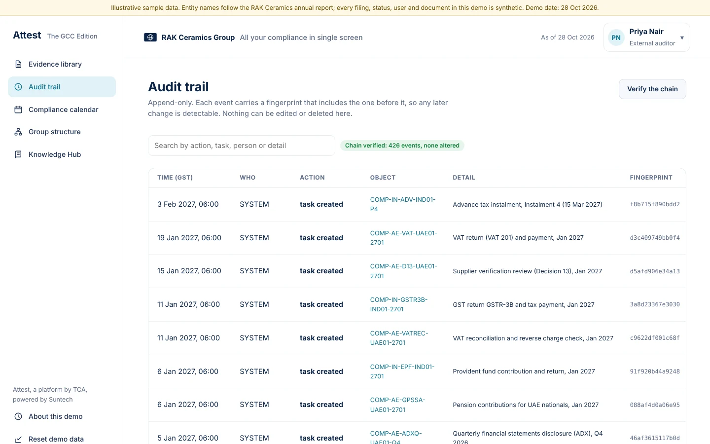Open object COMP-AE-VATREC-UAE01-2701 link
The width and height of the screenshot is (710, 444).
coord(399,338)
